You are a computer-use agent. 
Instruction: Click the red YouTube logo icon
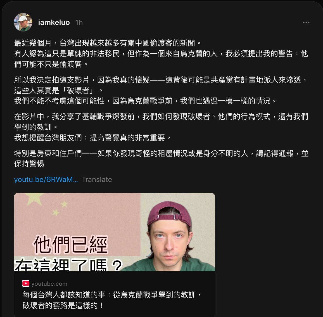pos(26,284)
